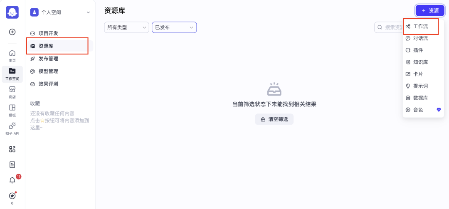Click the premium diamond badge beside 音色
449x209 pixels.
[x=439, y=110]
